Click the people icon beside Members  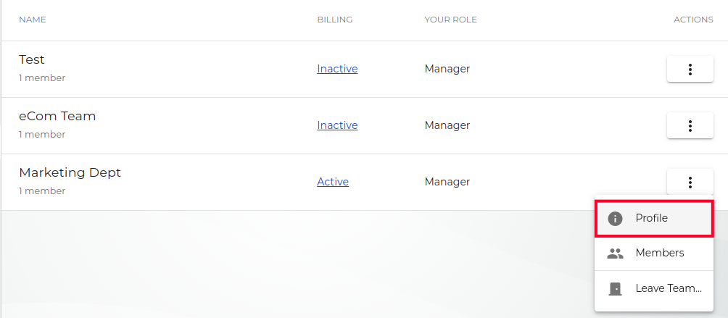pos(615,254)
